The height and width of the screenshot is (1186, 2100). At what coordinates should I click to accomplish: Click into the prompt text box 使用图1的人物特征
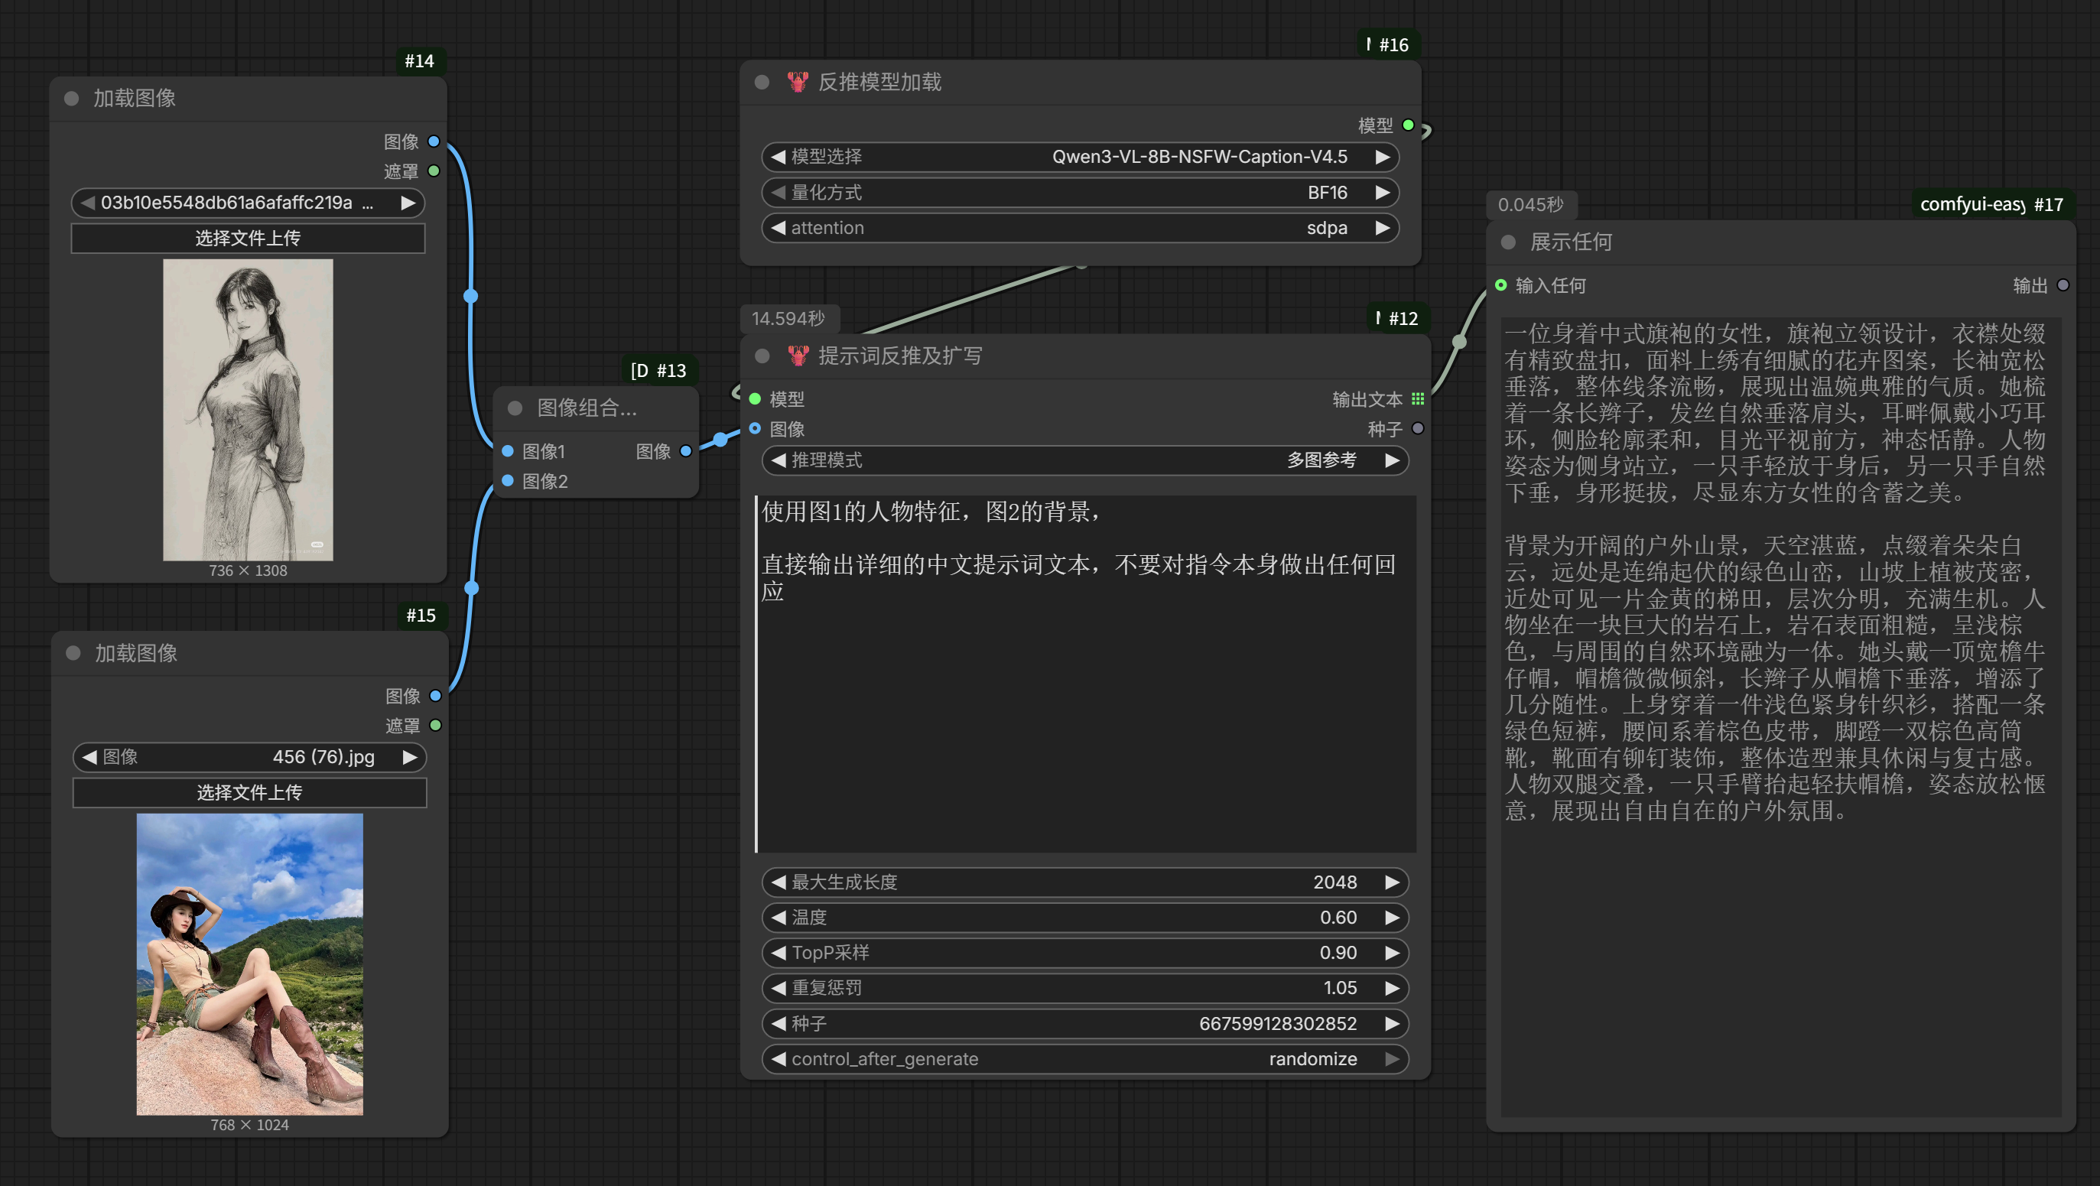pos(1085,674)
